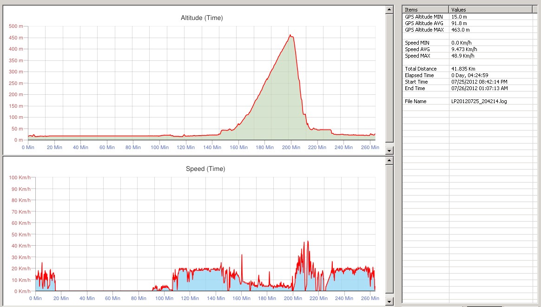Click the Speed chart vertical scrollbar thumb
This screenshot has width=541, height=307.
click(389, 230)
